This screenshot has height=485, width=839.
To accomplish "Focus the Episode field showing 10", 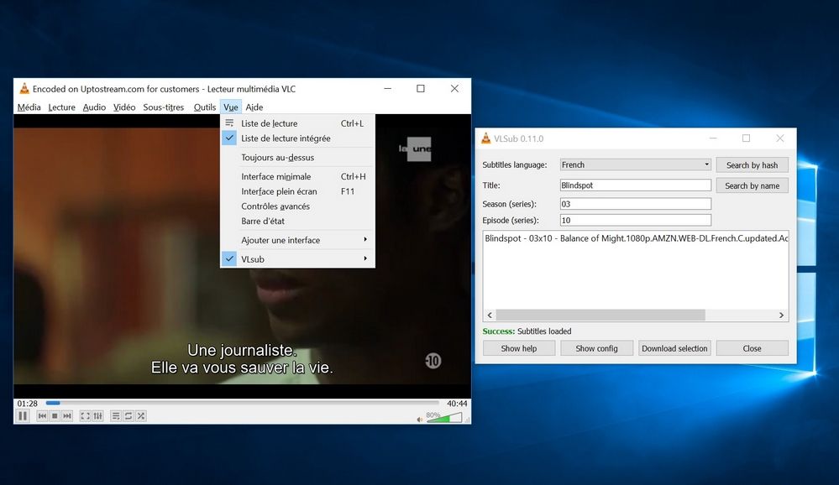I will coord(635,220).
